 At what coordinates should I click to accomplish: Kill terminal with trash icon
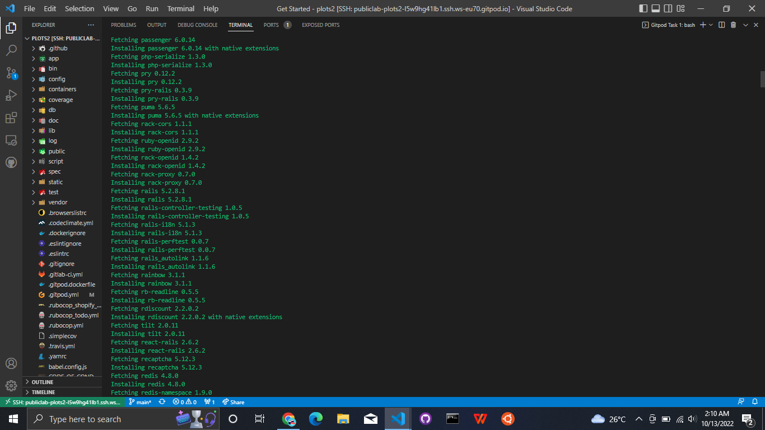(x=733, y=25)
